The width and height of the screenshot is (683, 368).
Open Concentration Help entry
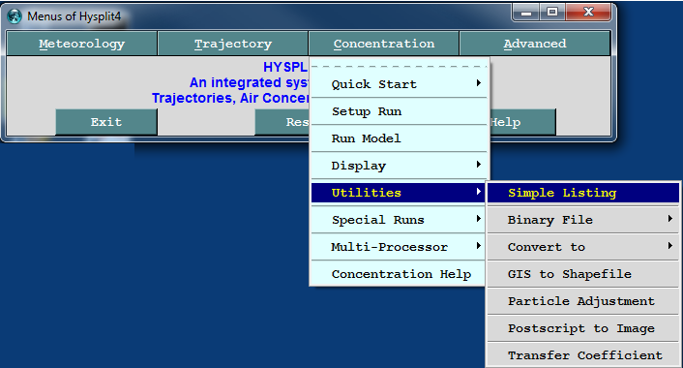pyautogui.click(x=399, y=274)
